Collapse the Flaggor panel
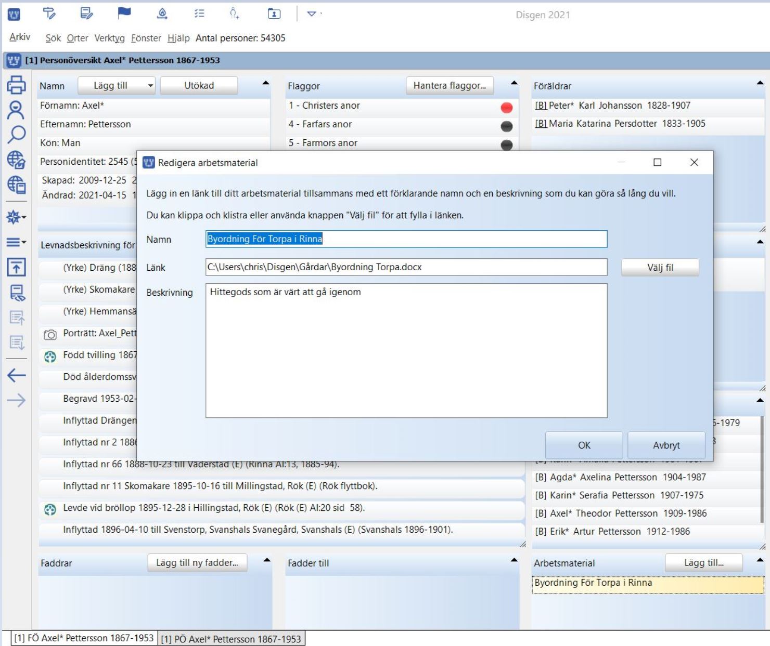770x646 pixels. pyautogui.click(x=514, y=83)
